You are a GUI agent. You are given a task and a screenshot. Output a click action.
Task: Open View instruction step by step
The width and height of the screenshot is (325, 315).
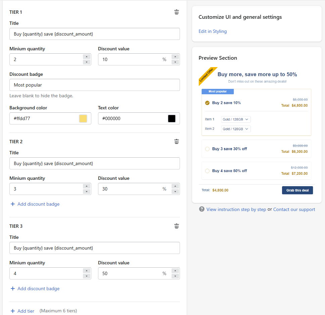pyautogui.click(x=236, y=209)
